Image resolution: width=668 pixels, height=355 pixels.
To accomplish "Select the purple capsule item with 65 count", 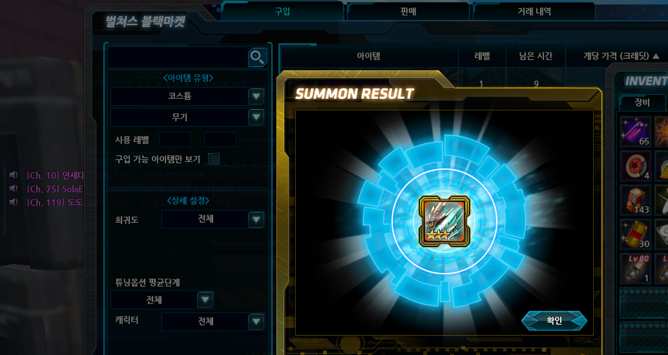I will pos(636,131).
